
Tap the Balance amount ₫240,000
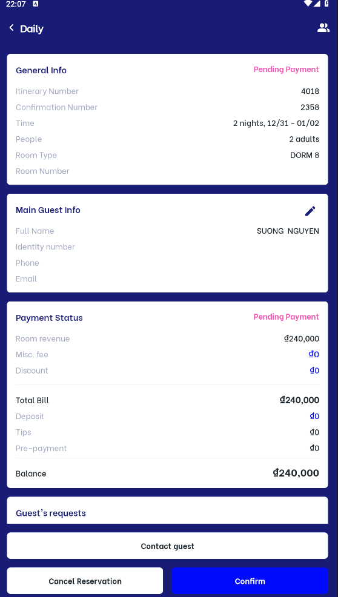pyautogui.click(x=296, y=473)
